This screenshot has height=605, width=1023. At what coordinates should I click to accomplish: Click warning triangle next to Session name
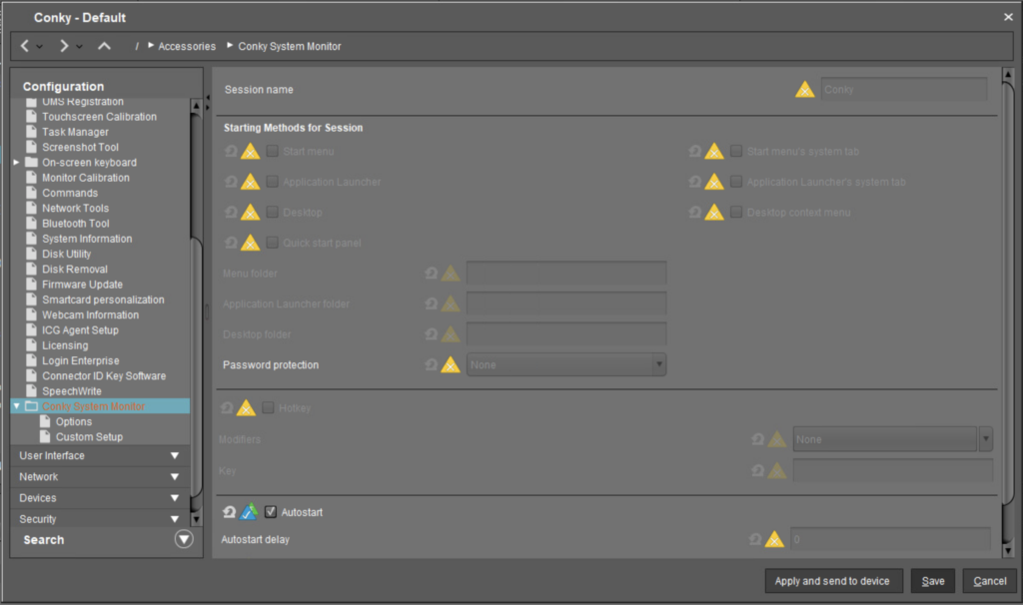804,89
